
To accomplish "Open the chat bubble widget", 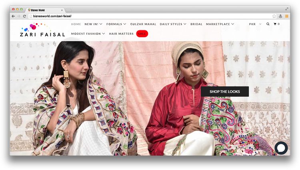I will coord(281,148).
